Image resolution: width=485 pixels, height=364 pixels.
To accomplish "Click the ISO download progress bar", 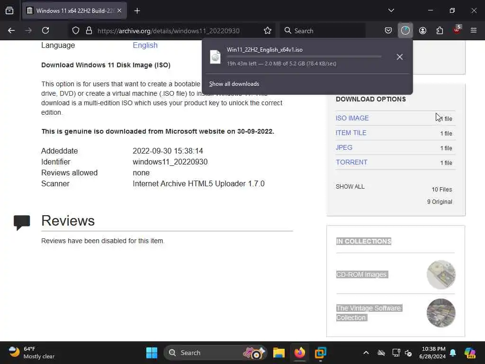I will coord(304,57).
